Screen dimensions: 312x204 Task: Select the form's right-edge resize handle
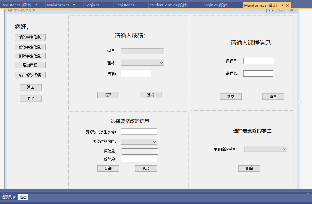300,102
